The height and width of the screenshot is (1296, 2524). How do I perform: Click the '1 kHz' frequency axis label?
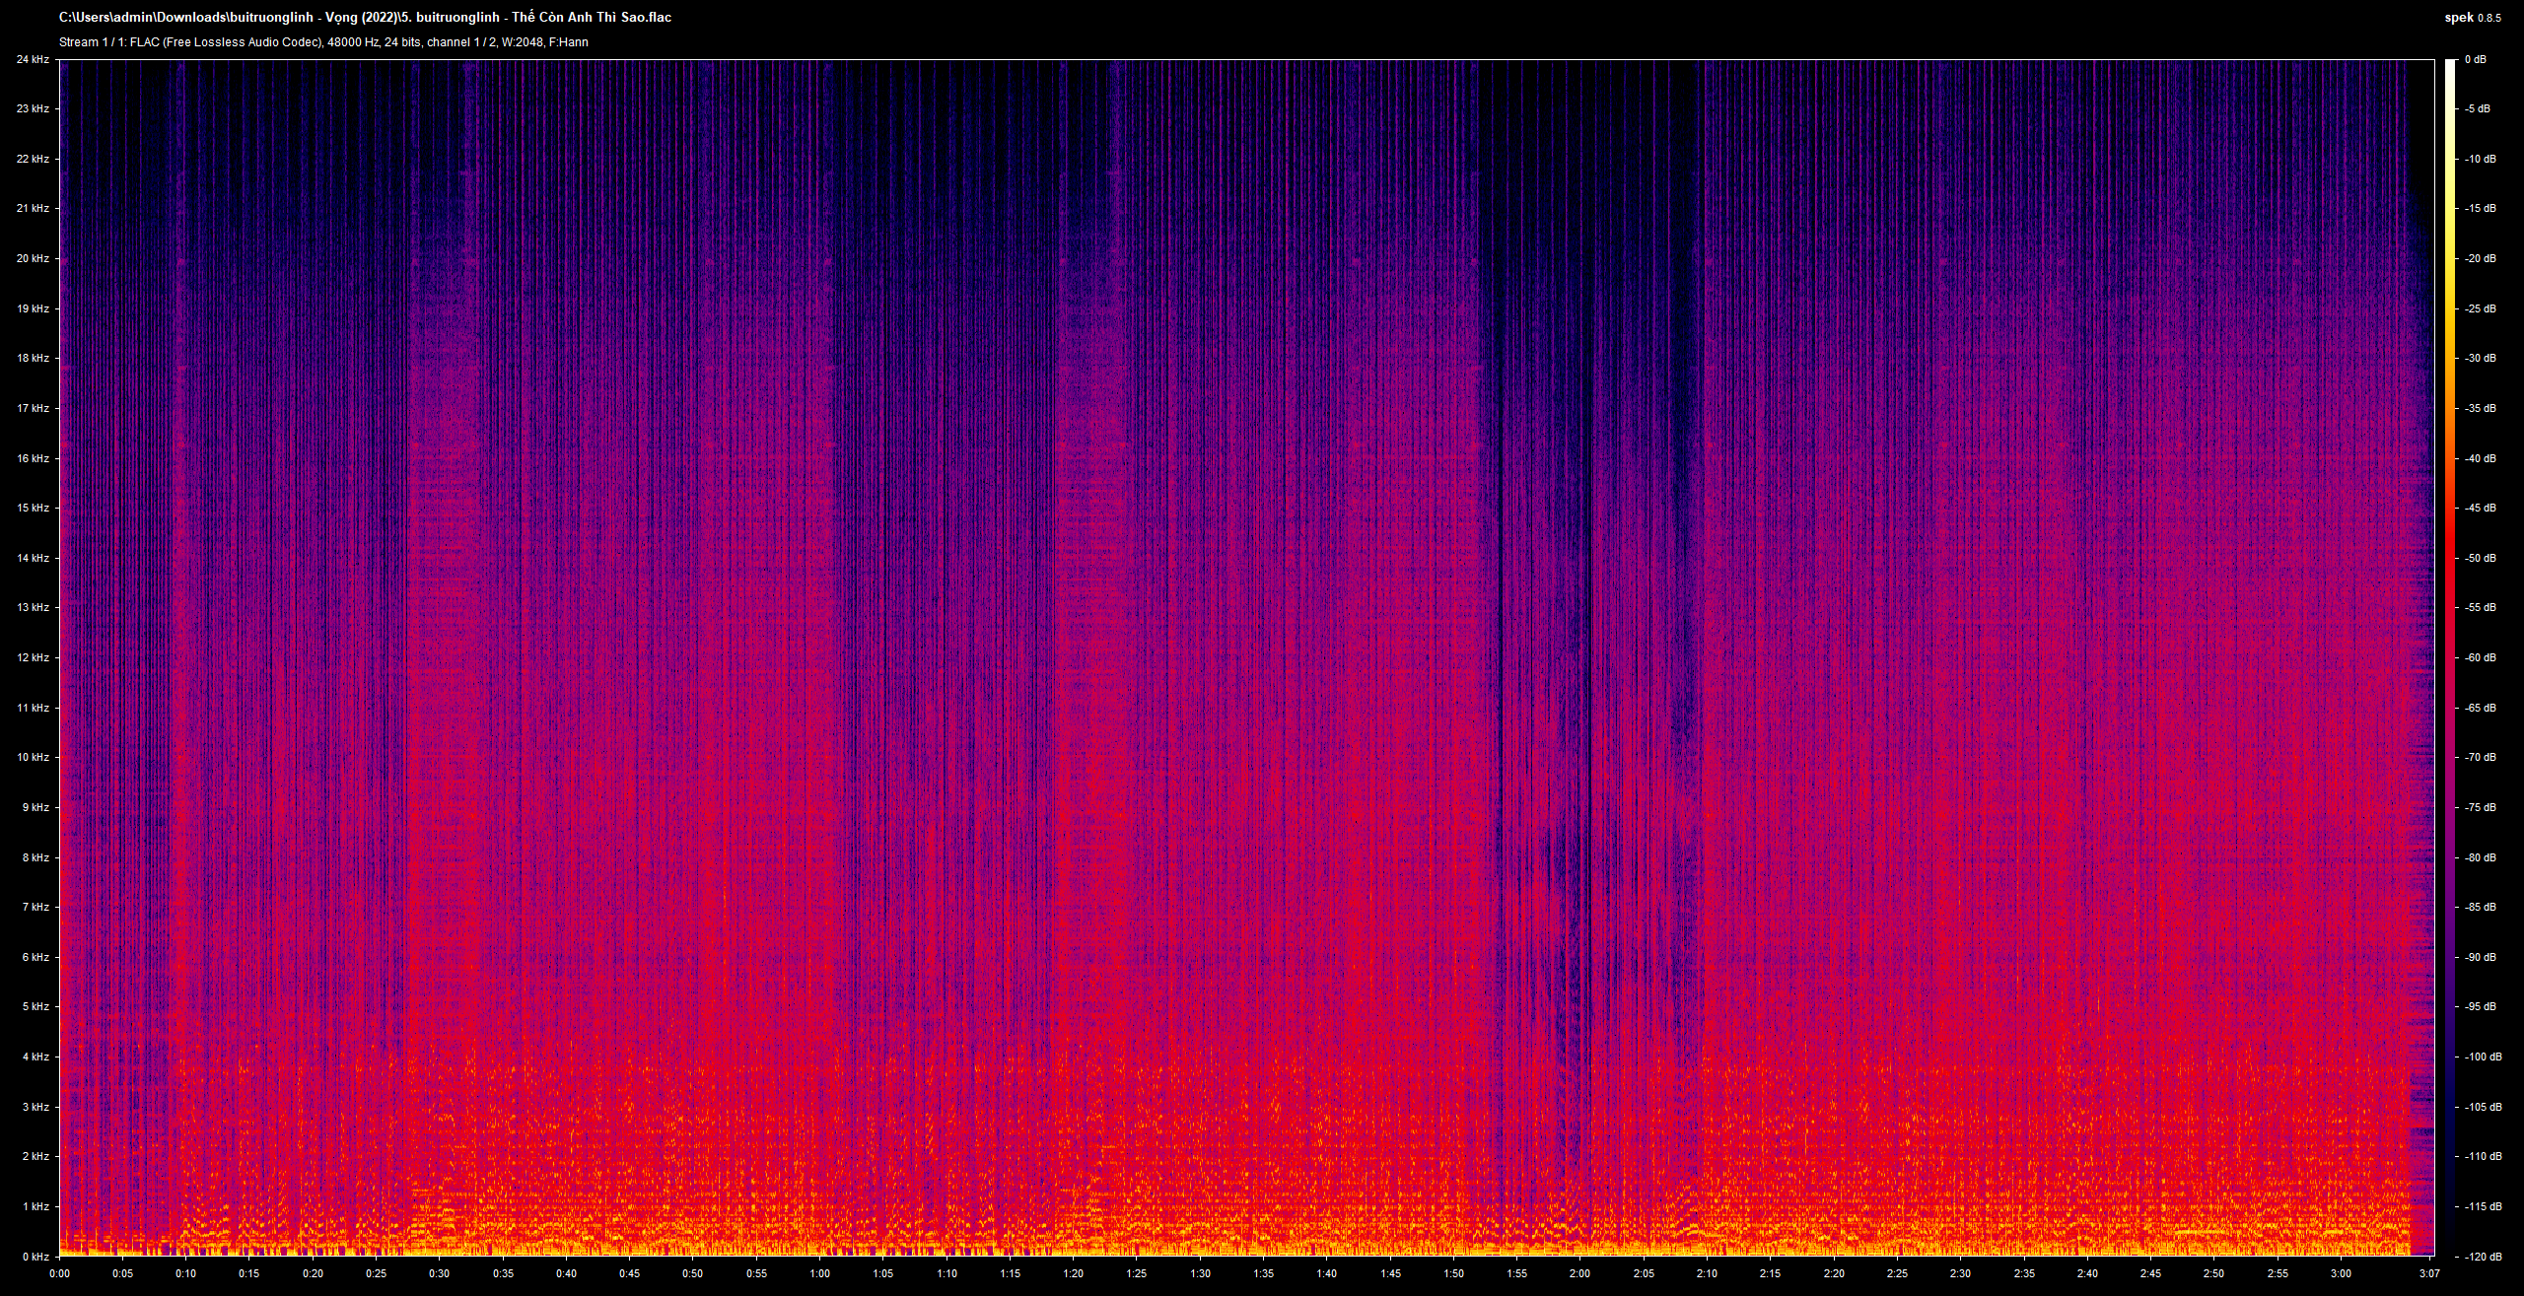(x=35, y=1206)
